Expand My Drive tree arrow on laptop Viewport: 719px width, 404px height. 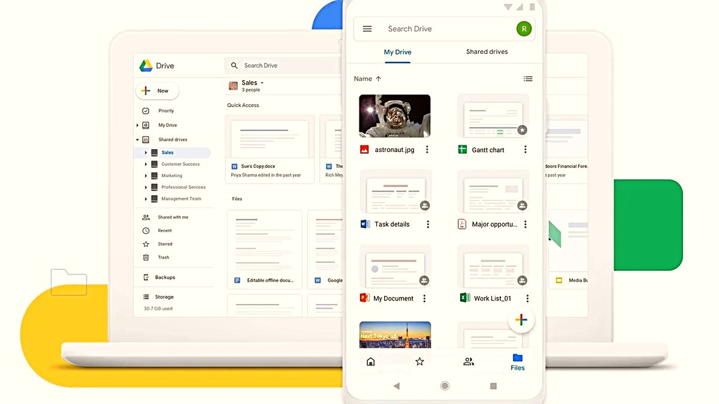click(x=137, y=125)
